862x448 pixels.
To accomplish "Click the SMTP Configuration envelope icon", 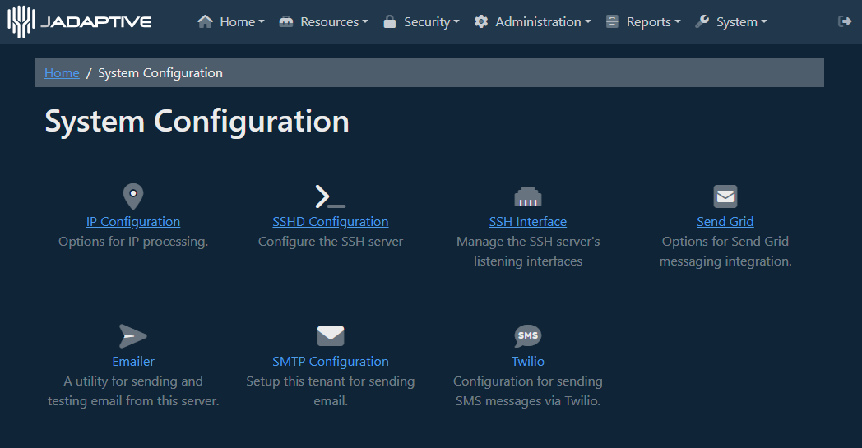I will (331, 336).
